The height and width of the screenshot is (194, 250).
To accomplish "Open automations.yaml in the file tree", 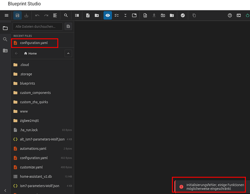I will click(42, 149).
